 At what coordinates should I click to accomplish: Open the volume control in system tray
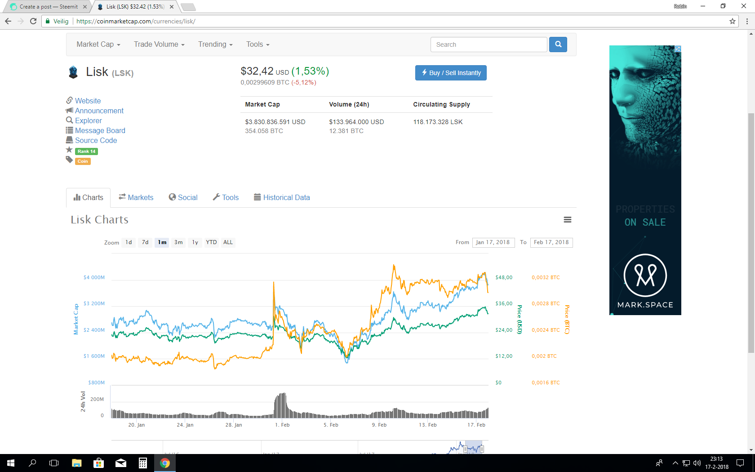coord(697,463)
